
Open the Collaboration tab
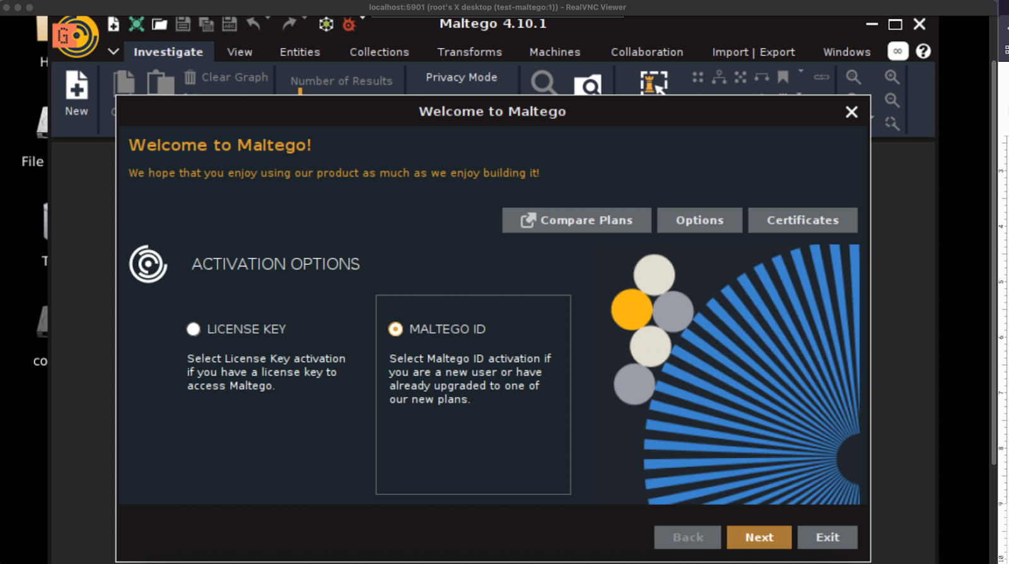(647, 52)
